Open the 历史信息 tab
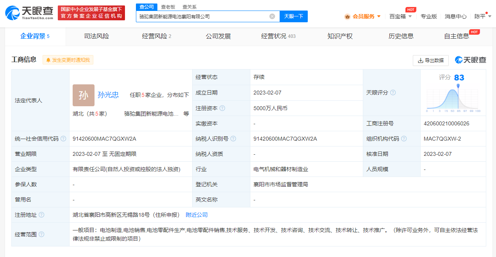Viewport: 496px width, 257px height. coord(401,36)
